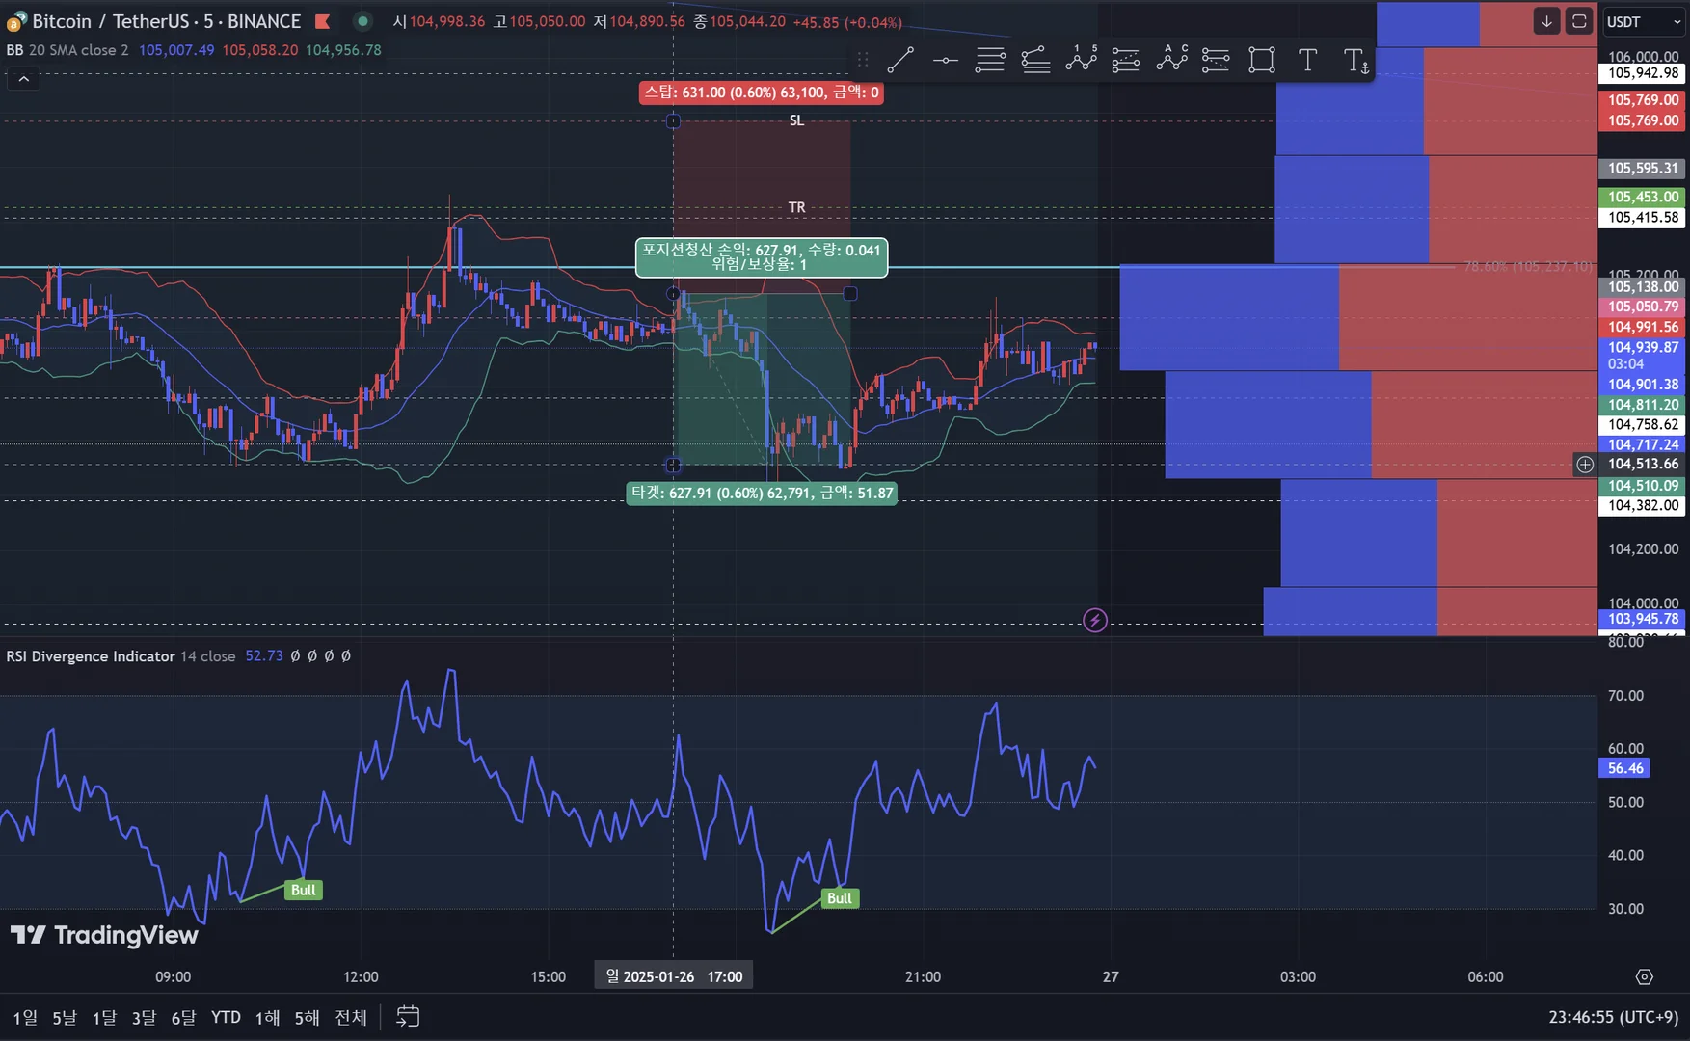Select the Elliott wave 1-5 tool
The height and width of the screenshot is (1041, 1690).
(1082, 61)
